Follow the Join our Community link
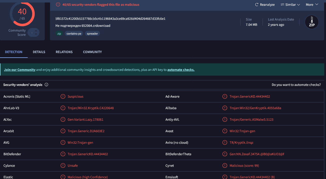This screenshot has width=326, height=179. pos(20,70)
